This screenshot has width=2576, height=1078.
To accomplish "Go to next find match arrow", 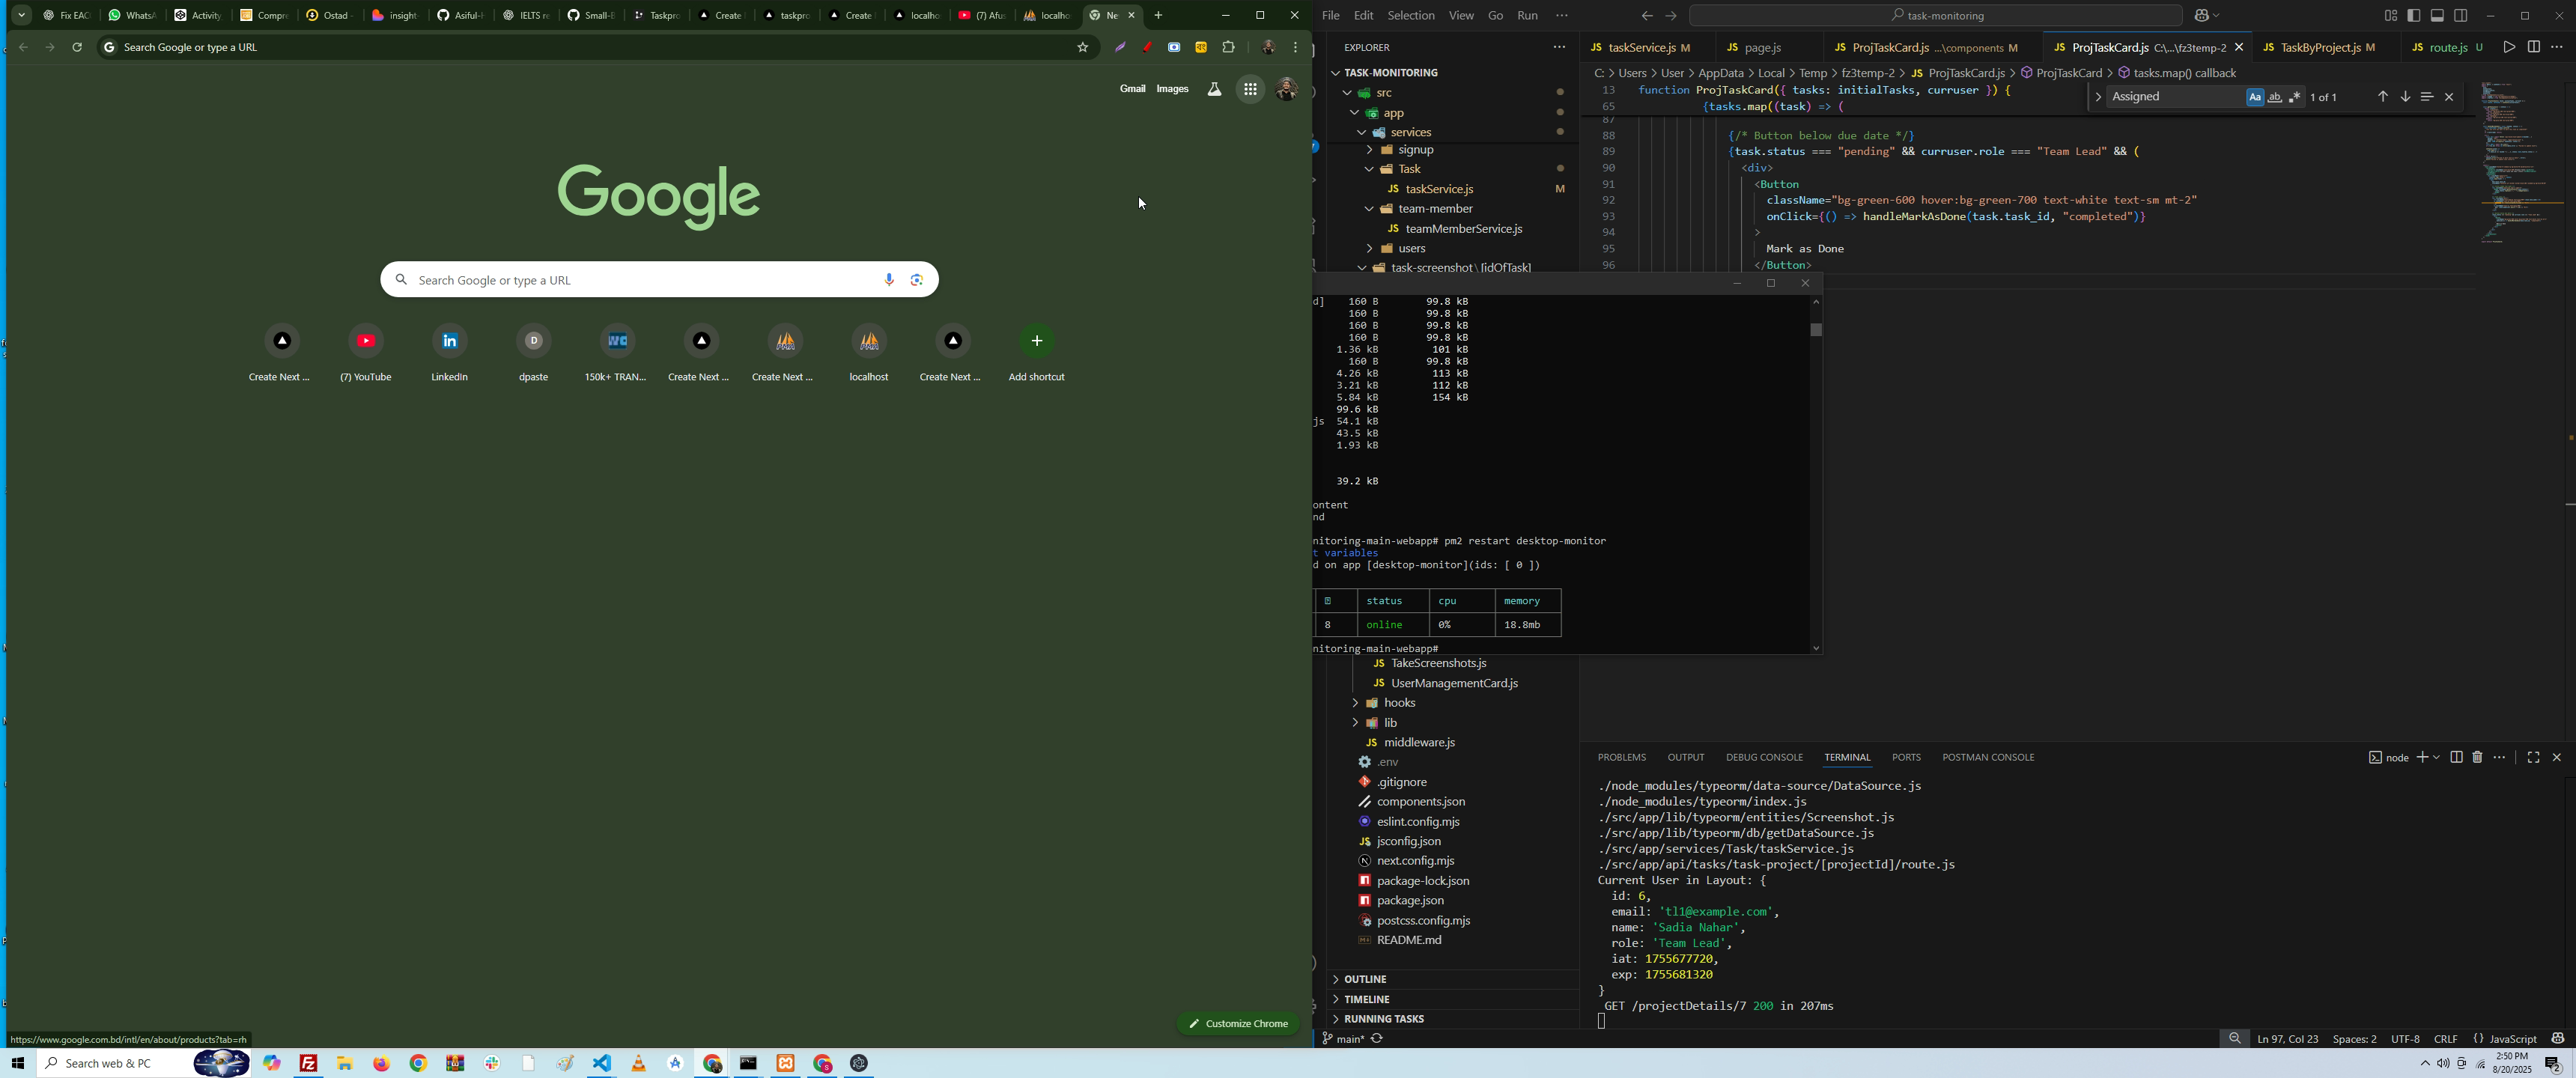I will tap(2405, 97).
